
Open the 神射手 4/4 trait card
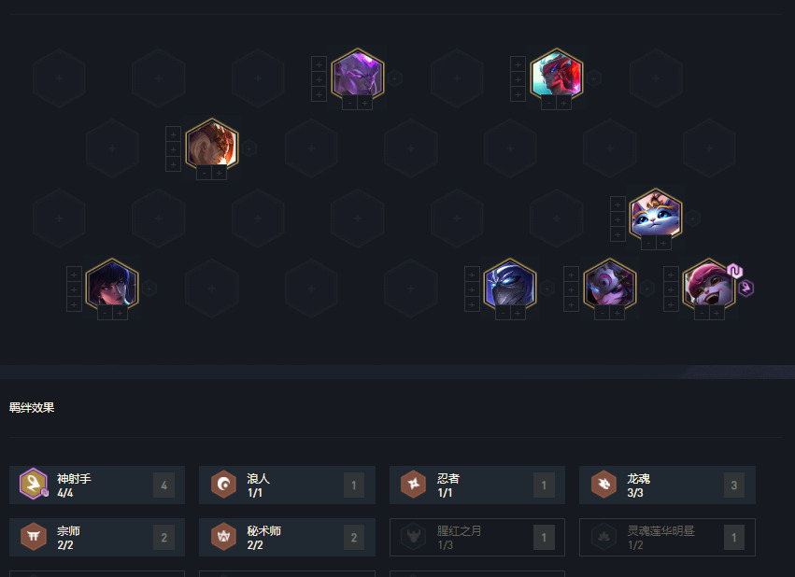tap(97, 486)
